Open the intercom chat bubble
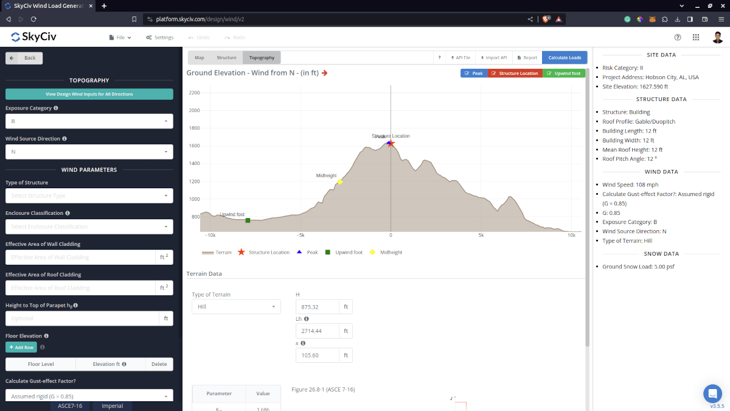The image size is (730, 411). 712,393
